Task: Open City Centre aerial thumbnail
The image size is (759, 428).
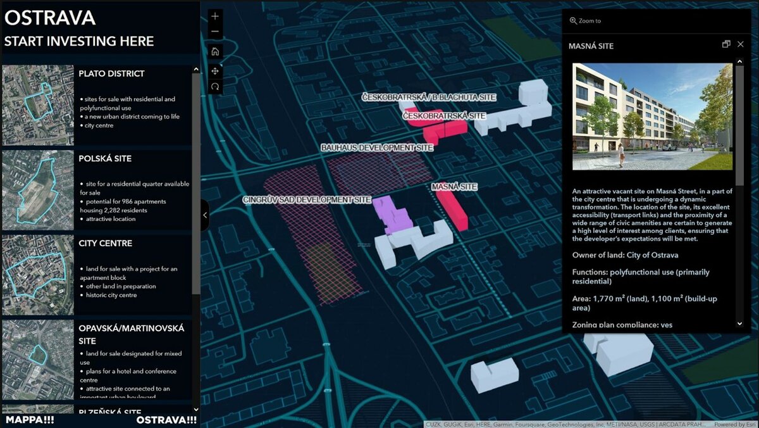Action: tap(38, 275)
